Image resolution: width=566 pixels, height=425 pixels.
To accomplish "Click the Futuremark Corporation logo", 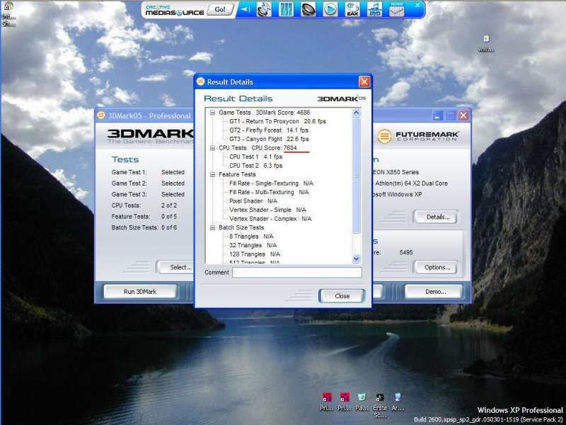I will 418,136.
